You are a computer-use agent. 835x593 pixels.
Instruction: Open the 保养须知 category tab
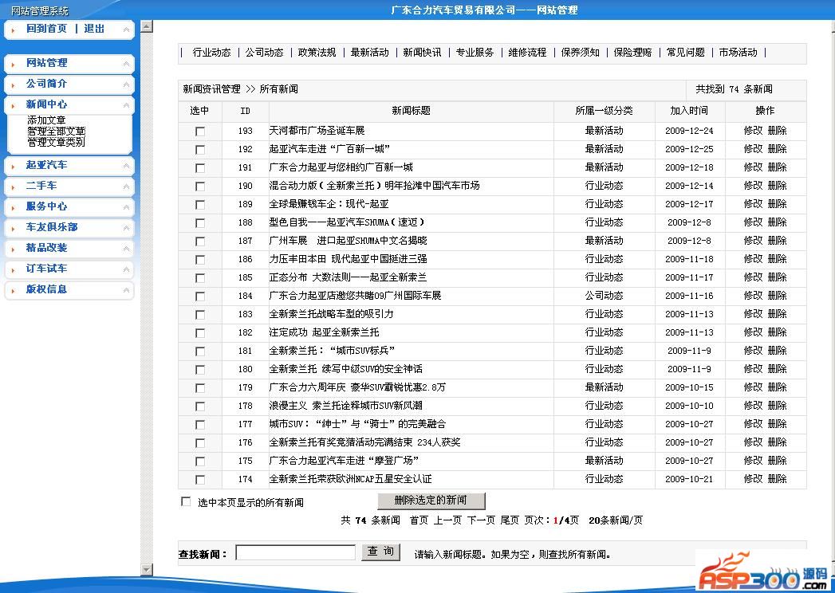(x=580, y=53)
